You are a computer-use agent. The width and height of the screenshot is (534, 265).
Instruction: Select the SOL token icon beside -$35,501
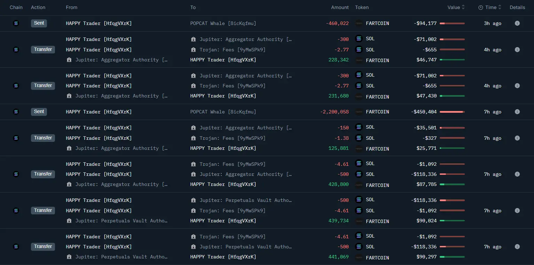(359, 128)
